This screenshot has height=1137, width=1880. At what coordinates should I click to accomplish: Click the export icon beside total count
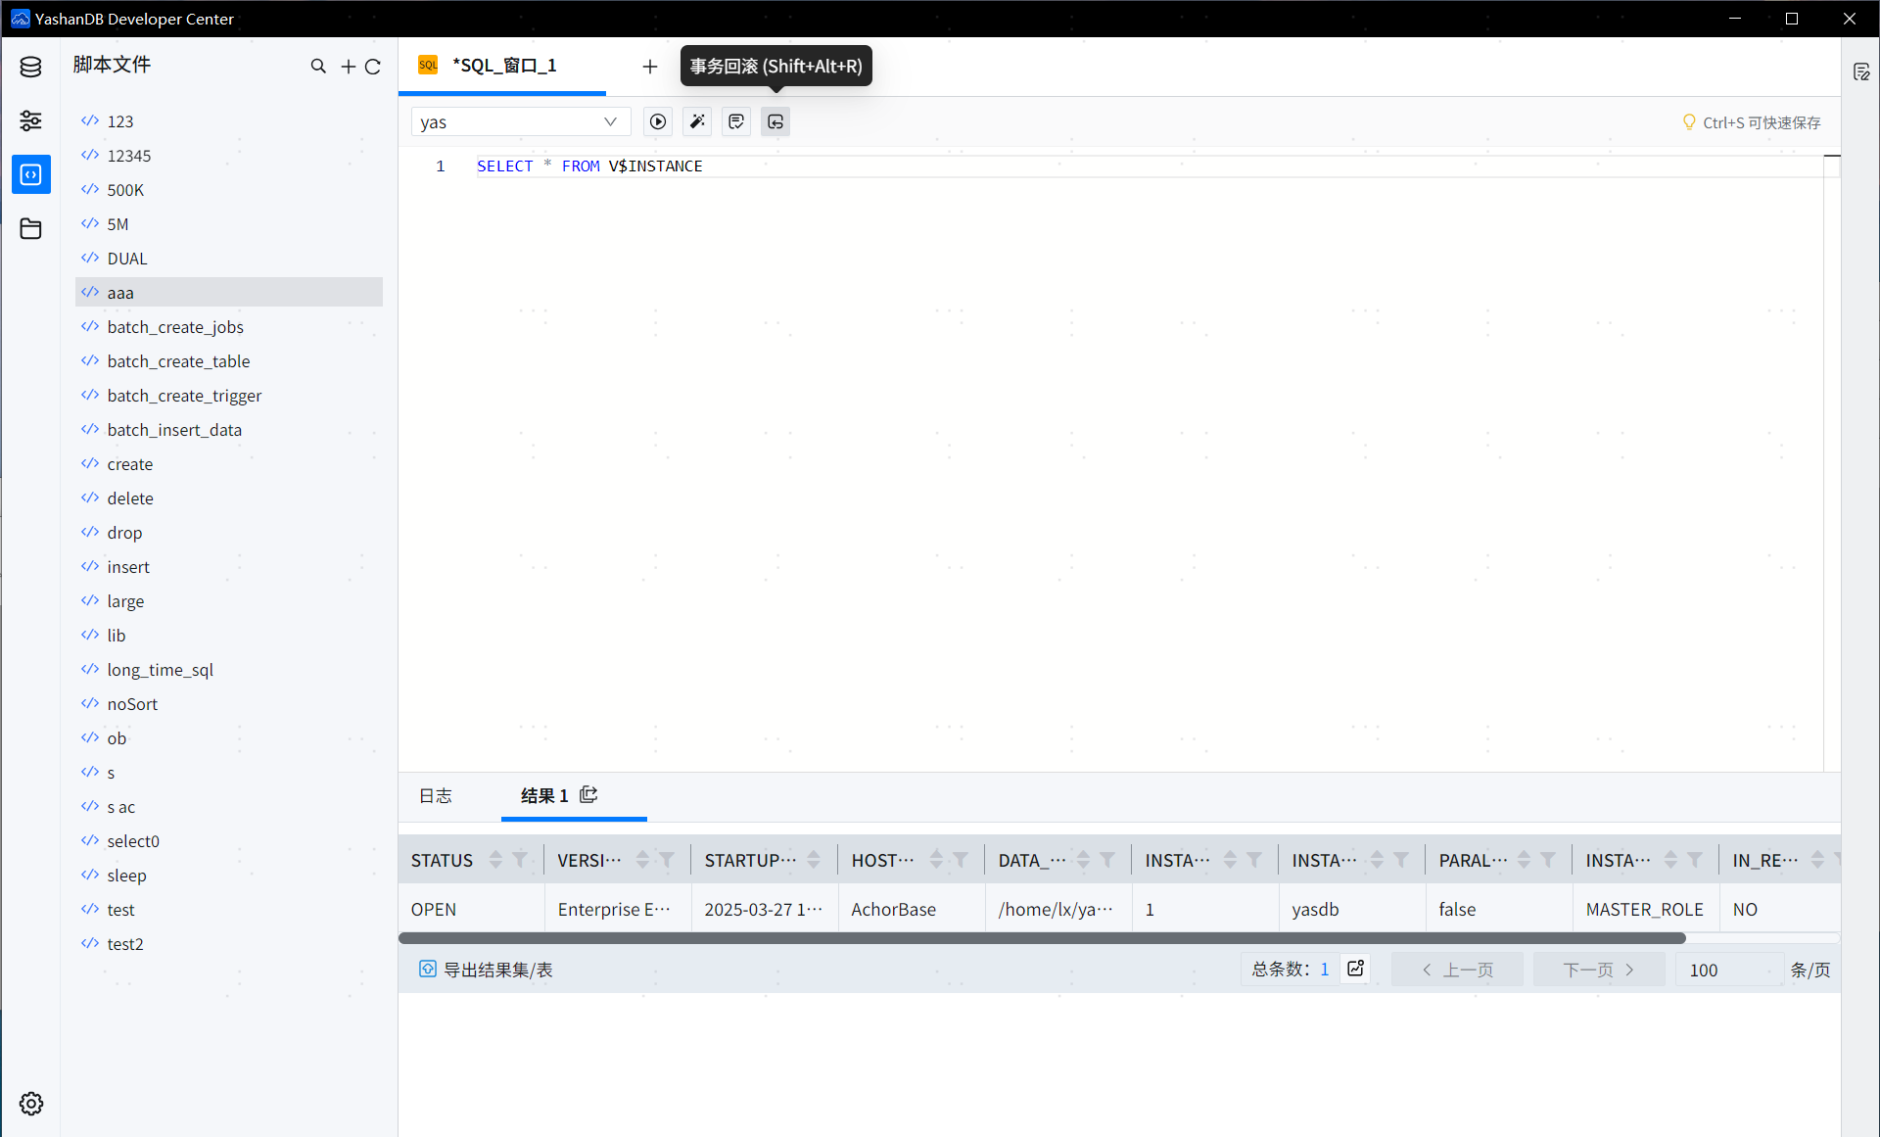pyautogui.click(x=1355, y=969)
